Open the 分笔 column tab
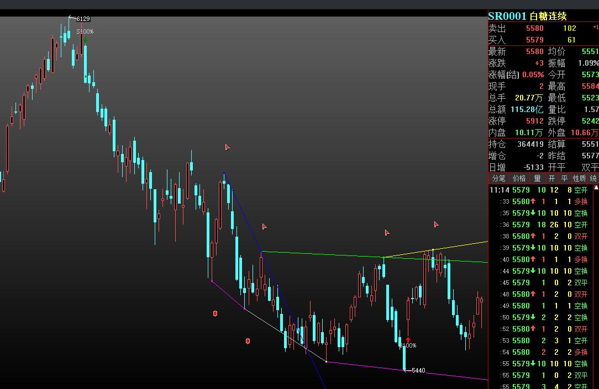 (x=498, y=178)
